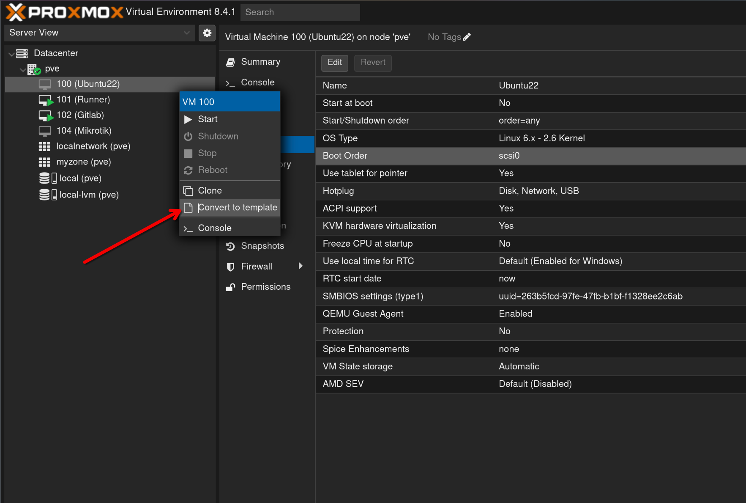Screen dimensions: 746x503
Task: Select the Hotplug row
Action: coord(531,191)
